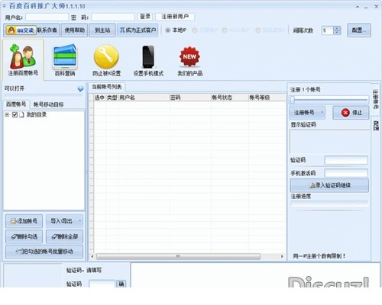This screenshot has height=305, width=382.
Task: Switch to the 帐号移动目标 tab
Action: click(x=48, y=104)
